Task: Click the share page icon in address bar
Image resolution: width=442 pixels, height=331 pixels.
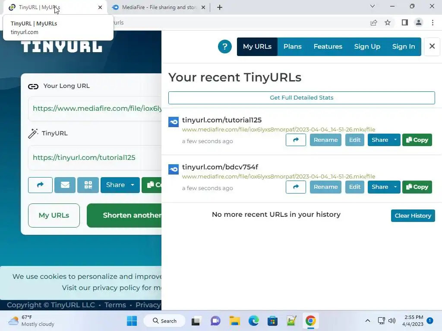Action: pos(374,22)
